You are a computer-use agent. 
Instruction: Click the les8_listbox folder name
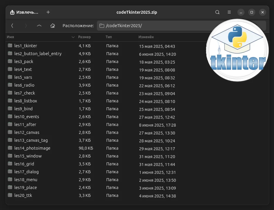(26, 101)
